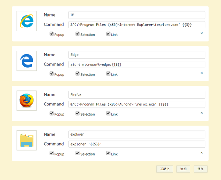Toggle Link checkbox for Edge
The image size is (221, 180).
(108, 73)
